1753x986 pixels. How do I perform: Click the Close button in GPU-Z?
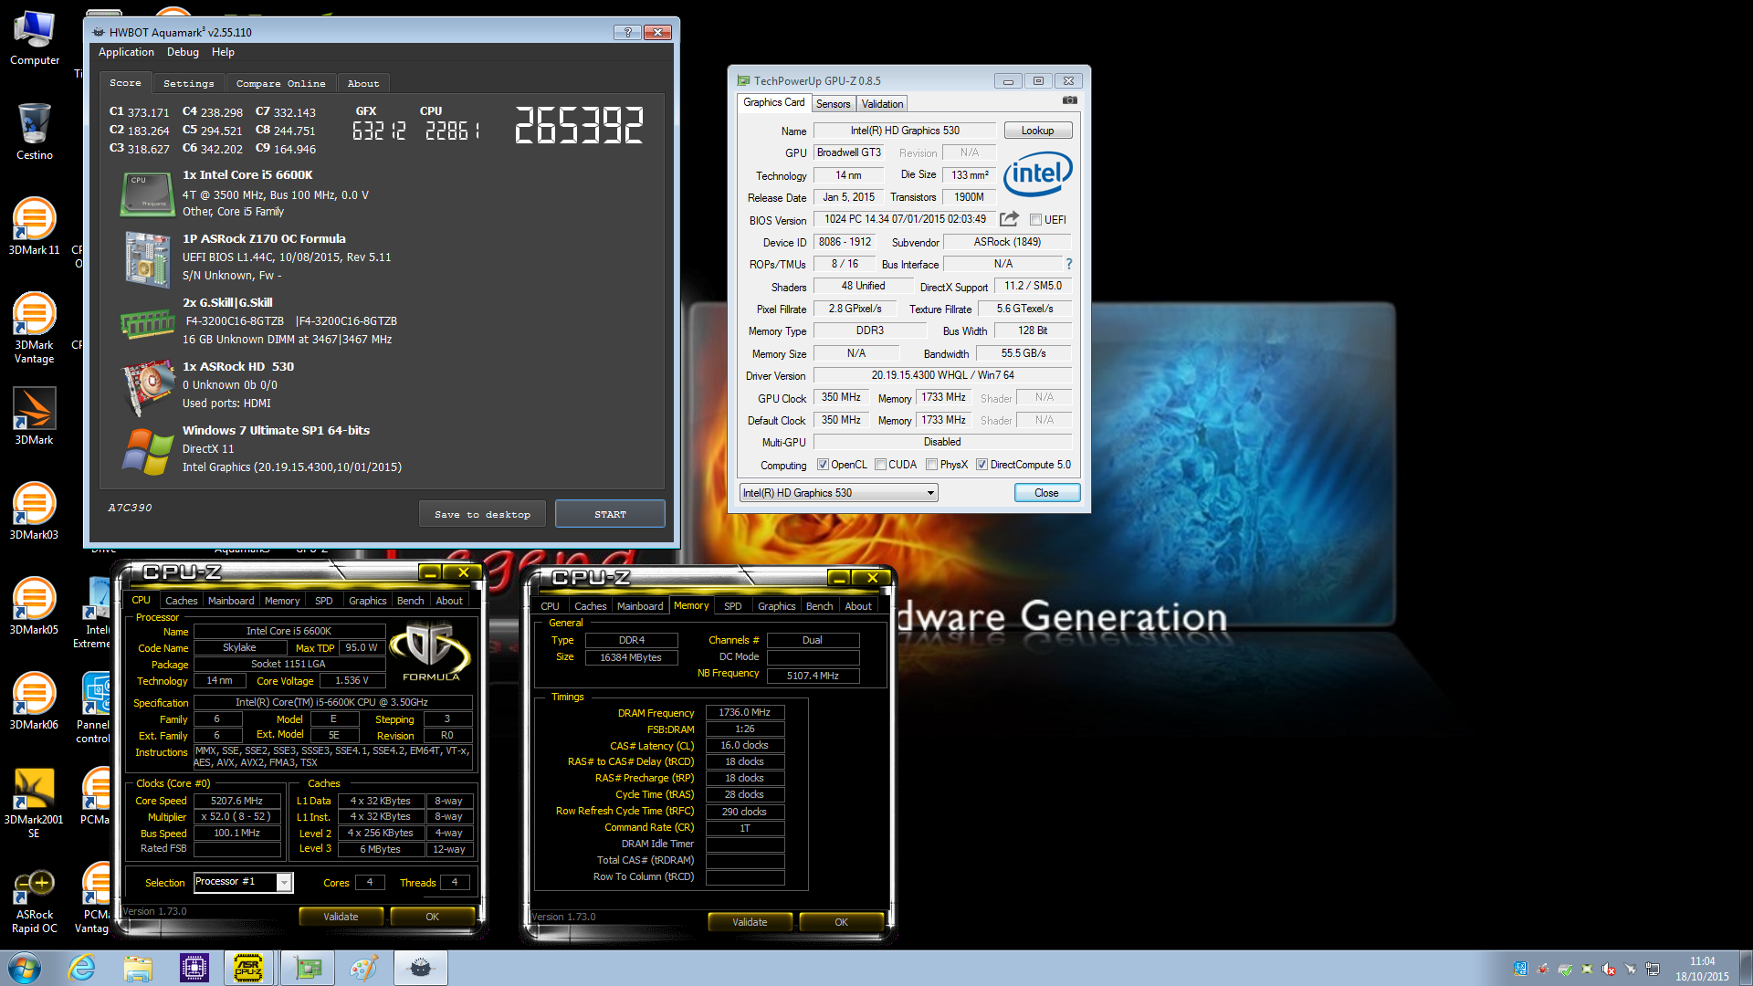pyautogui.click(x=1047, y=493)
